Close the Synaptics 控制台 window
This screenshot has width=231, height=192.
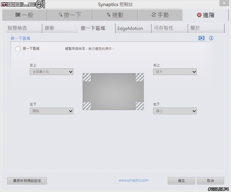(224, 3)
